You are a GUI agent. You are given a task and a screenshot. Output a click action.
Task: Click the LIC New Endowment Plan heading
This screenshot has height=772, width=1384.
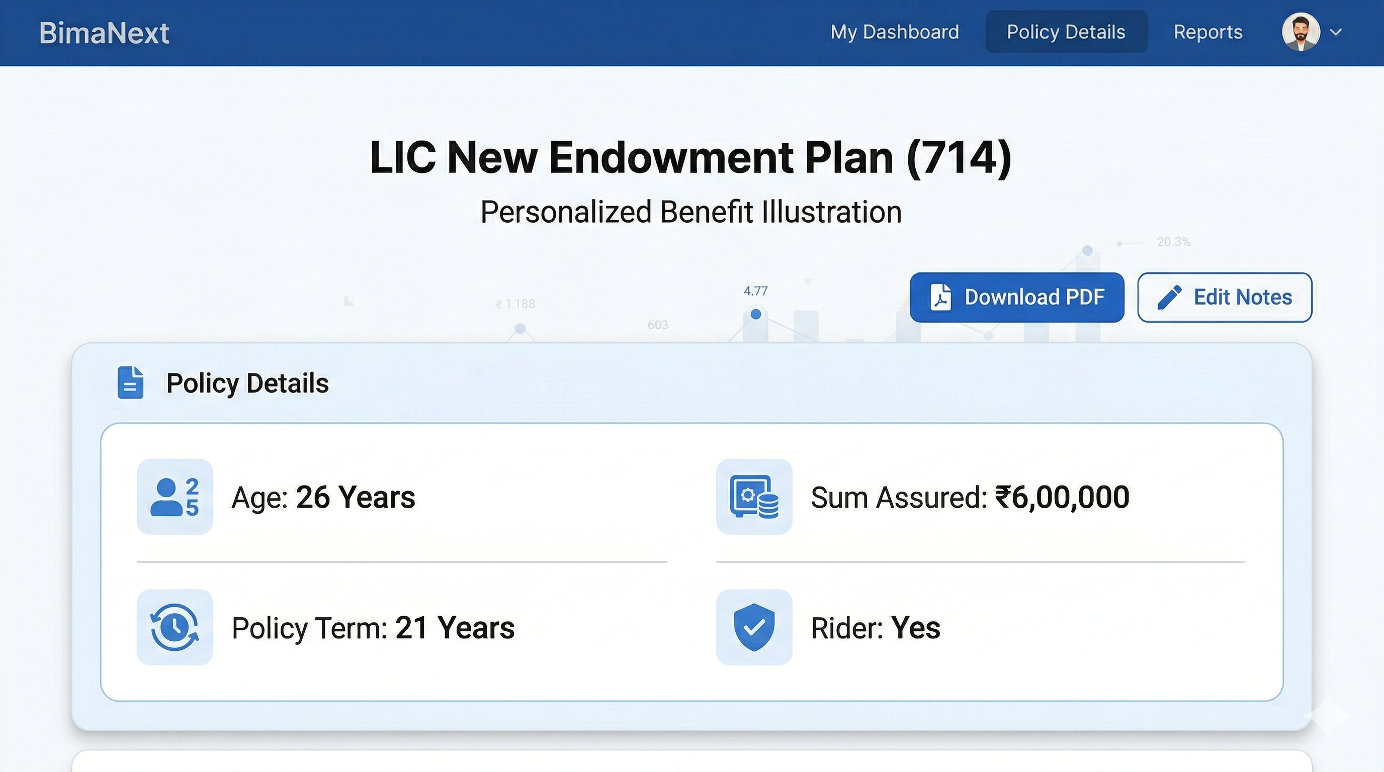691,157
